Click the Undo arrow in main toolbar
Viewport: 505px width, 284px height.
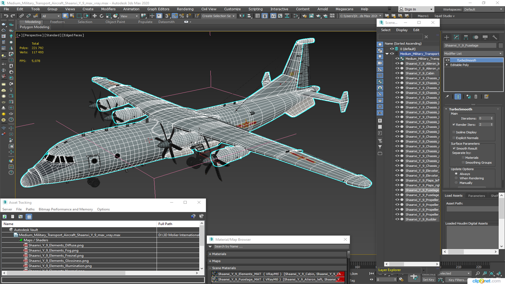tap(6, 16)
